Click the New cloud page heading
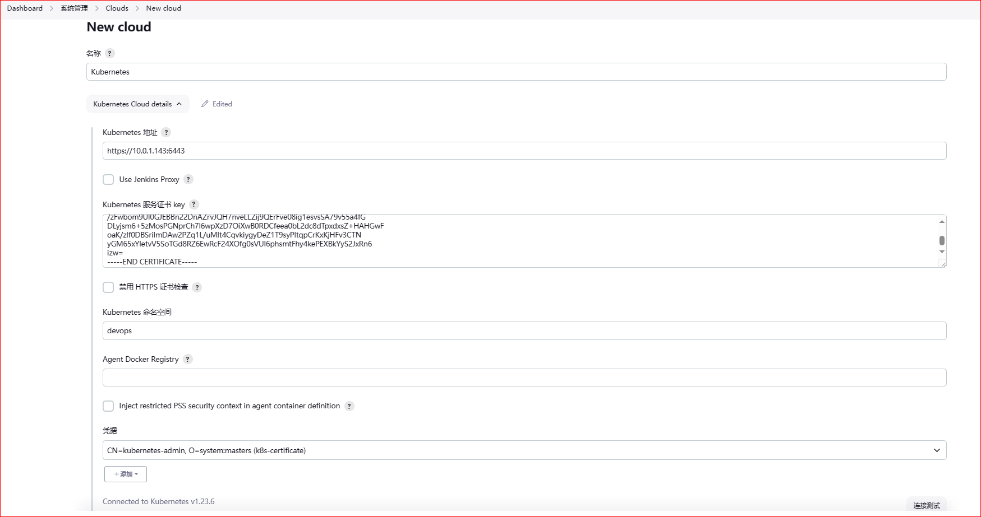 click(119, 27)
